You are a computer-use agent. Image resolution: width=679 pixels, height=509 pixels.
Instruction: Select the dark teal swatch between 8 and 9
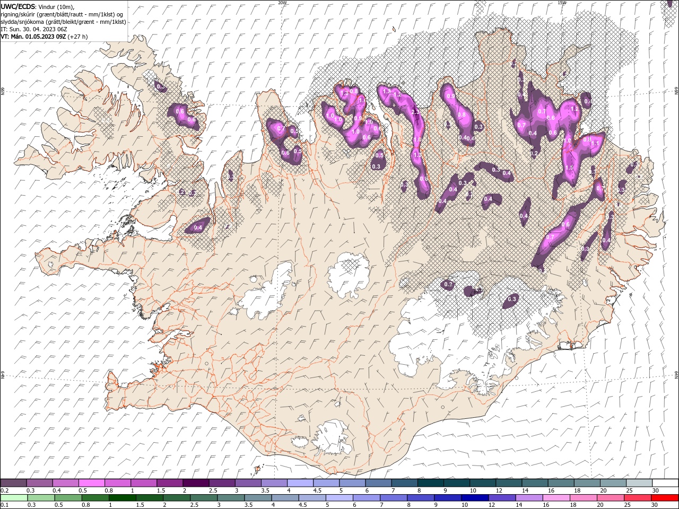click(430, 483)
